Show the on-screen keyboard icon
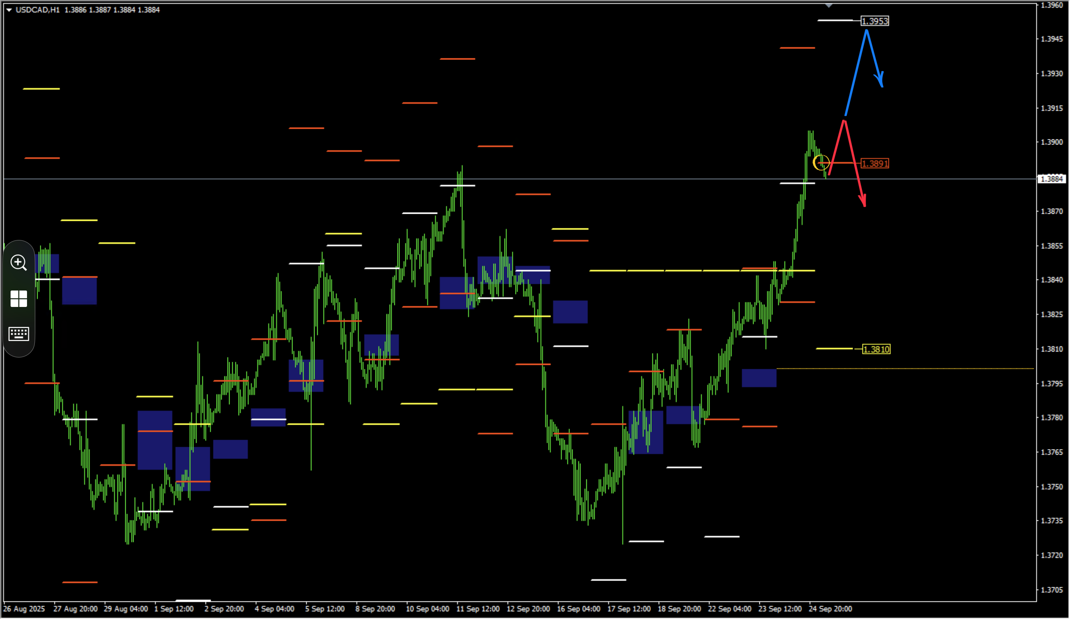 tap(19, 334)
